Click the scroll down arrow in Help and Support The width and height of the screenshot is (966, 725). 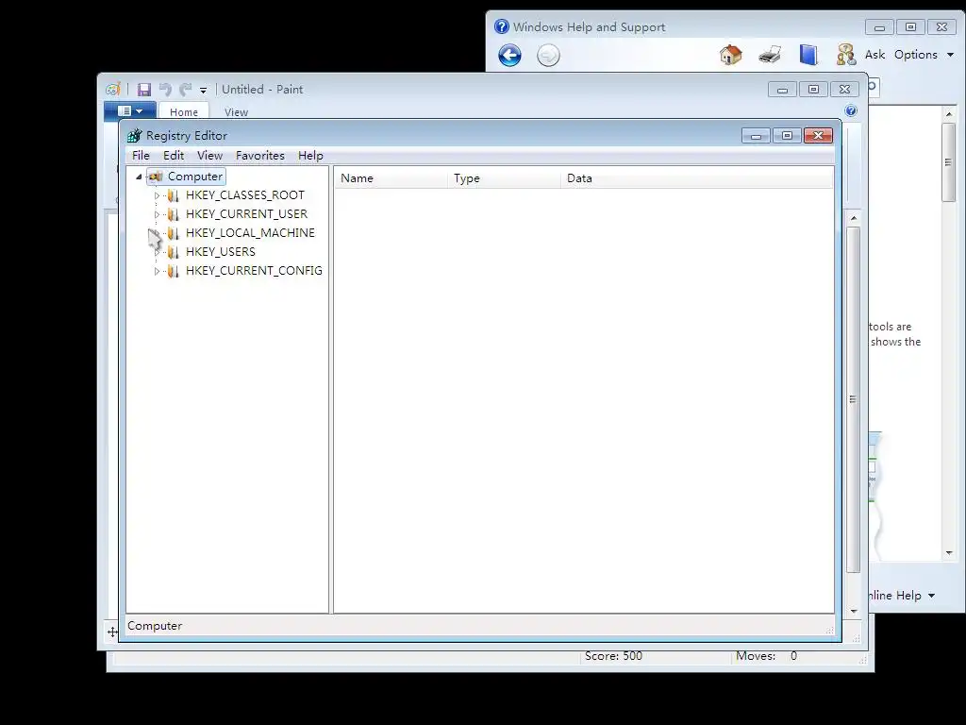949,553
